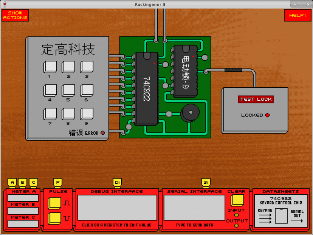
Task: Pick up meter probe A
Action: click(x=13, y=183)
